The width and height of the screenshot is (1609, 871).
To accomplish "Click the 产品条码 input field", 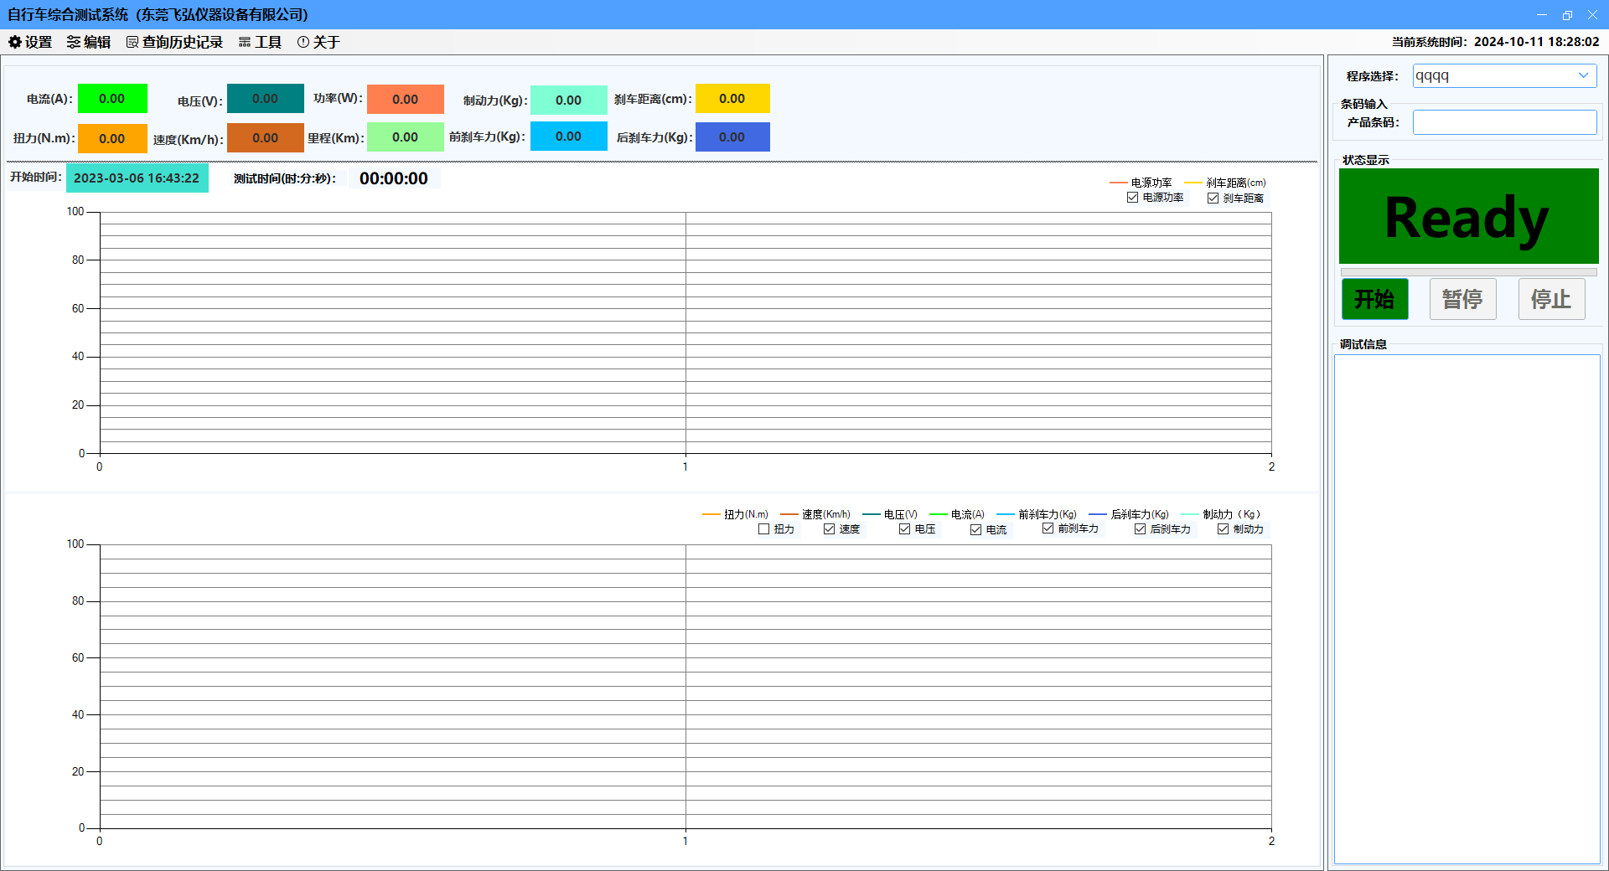I will [x=1504, y=122].
